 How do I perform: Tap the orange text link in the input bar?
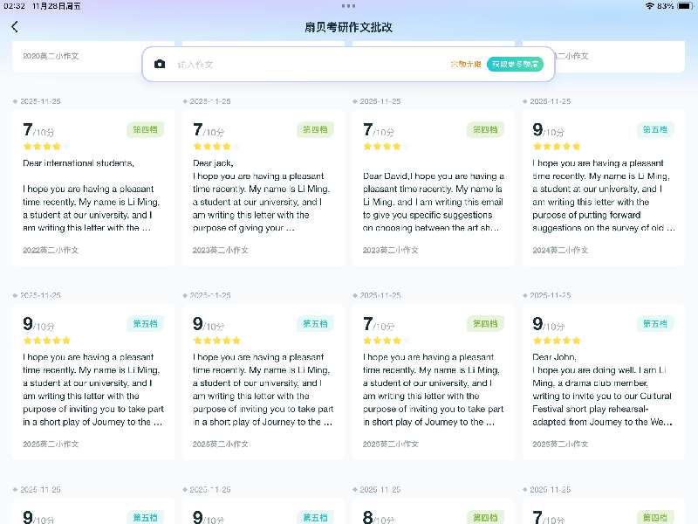click(x=465, y=65)
